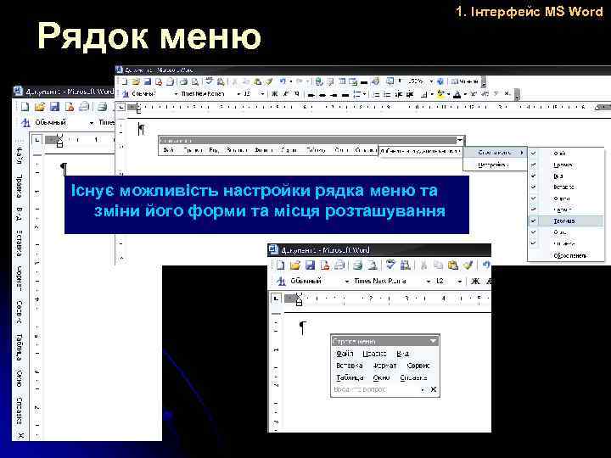Open Сервис in bottom floating menu

pyautogui.click(x=418, y=366)
